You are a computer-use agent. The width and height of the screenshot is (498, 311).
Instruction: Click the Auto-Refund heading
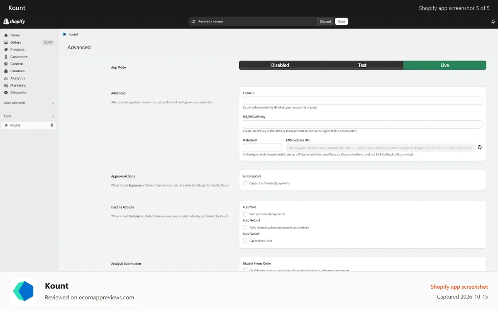251,221
